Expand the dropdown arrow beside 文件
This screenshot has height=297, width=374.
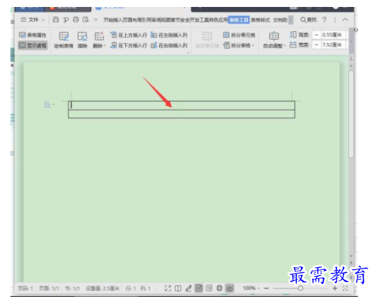pos(43,19)
